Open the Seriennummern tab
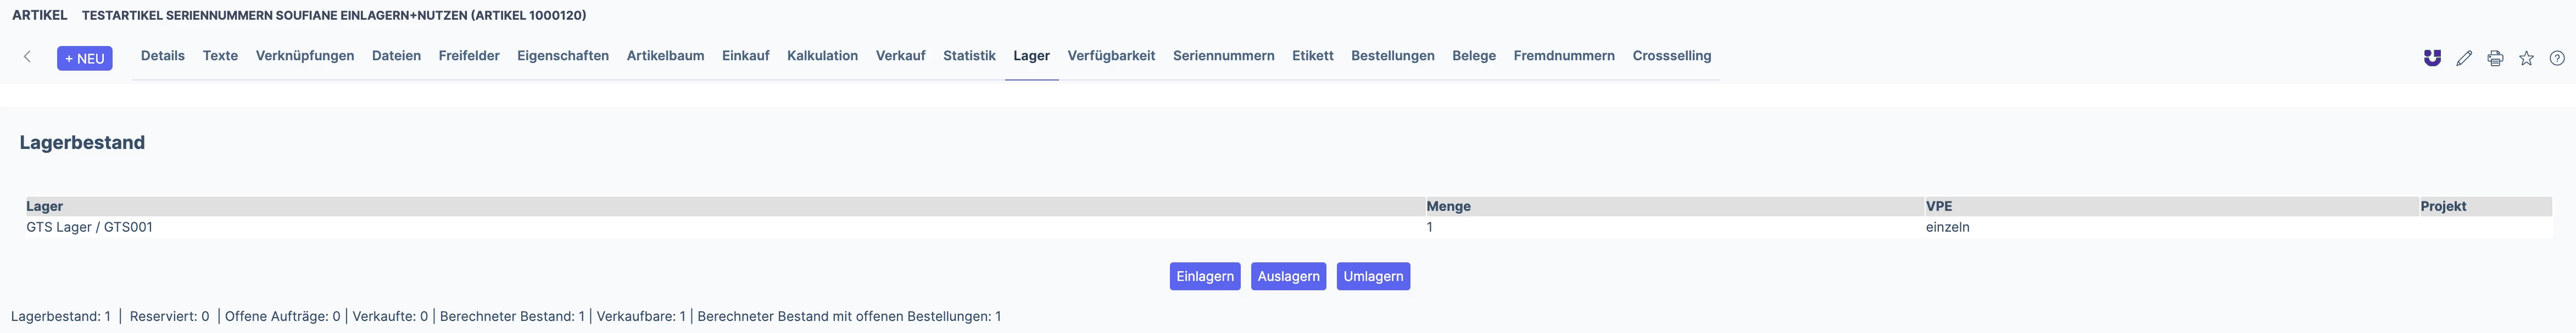The height and width of the screenshot is (333, 2576). [x=1224, y=56]
